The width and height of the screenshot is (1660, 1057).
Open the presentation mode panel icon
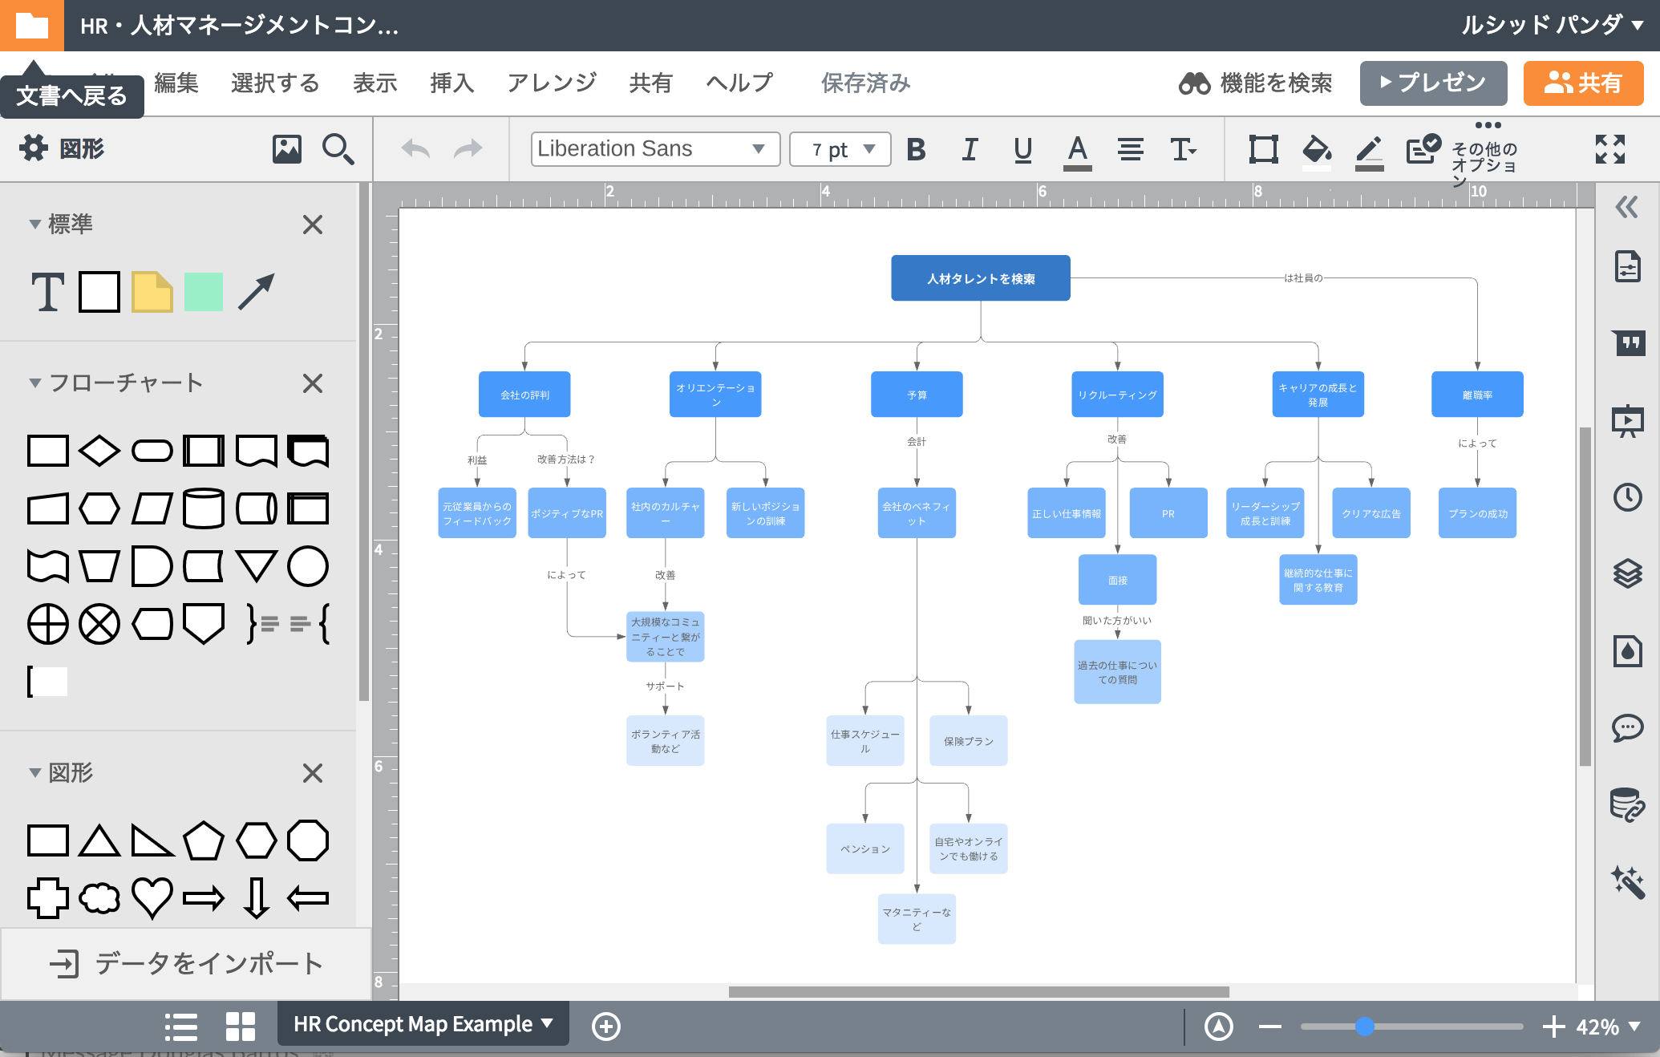tap(1627, 420)
